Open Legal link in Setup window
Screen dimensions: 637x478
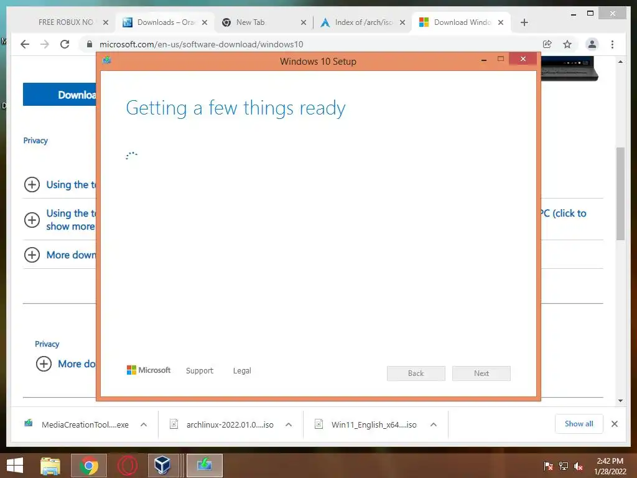(242, 371)
